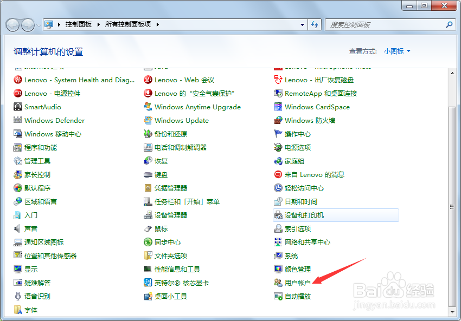Open the 系统 link
This screenshot has height=321, width=461.
tap(291, 256)
